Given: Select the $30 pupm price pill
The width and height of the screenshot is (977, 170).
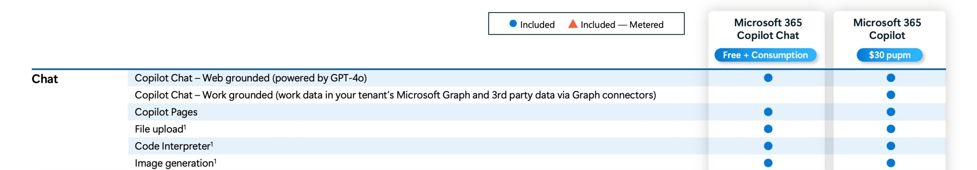Looking at the screenshot, I should [x=890, y=55].
